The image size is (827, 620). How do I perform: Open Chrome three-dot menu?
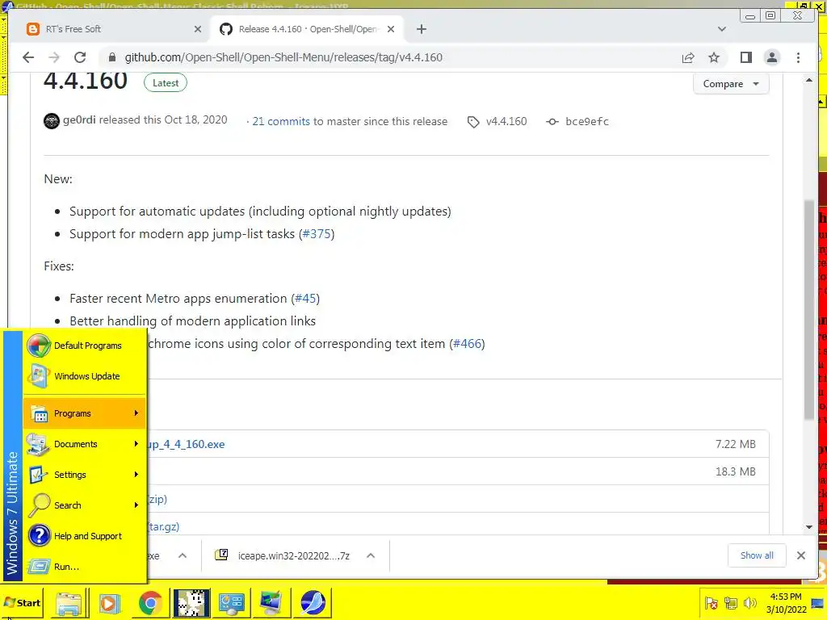point(798,57)
